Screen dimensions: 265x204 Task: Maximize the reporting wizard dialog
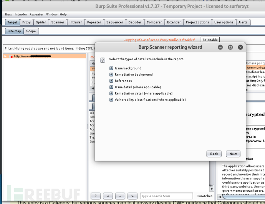pyautogui.click(x=230, y=47)
